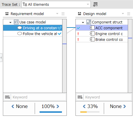The height and width of the screenshot is (119, 133).
Task: Open the Design model hamburger menu
Action: 129,14
